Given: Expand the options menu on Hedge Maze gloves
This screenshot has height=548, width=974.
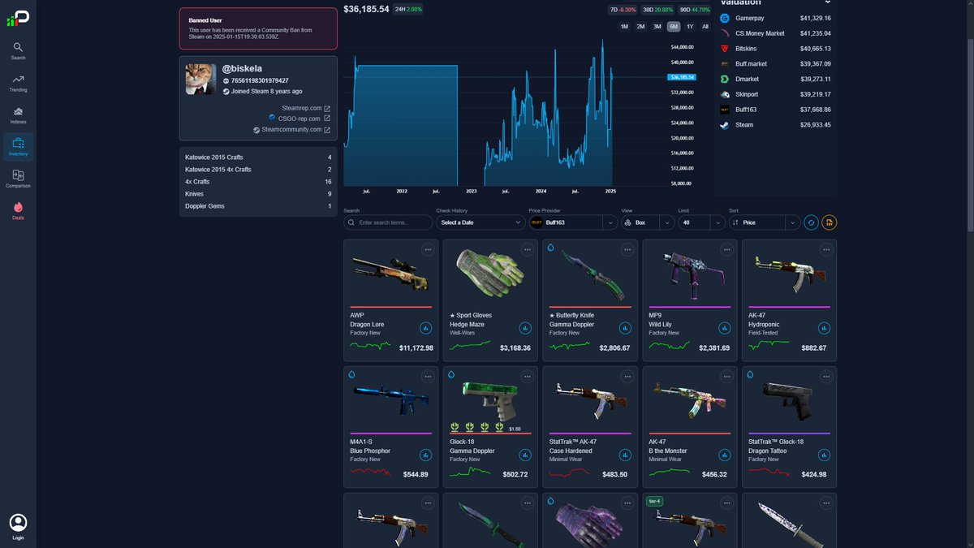Looking at the screenshot, I should (x=527, y=250).
